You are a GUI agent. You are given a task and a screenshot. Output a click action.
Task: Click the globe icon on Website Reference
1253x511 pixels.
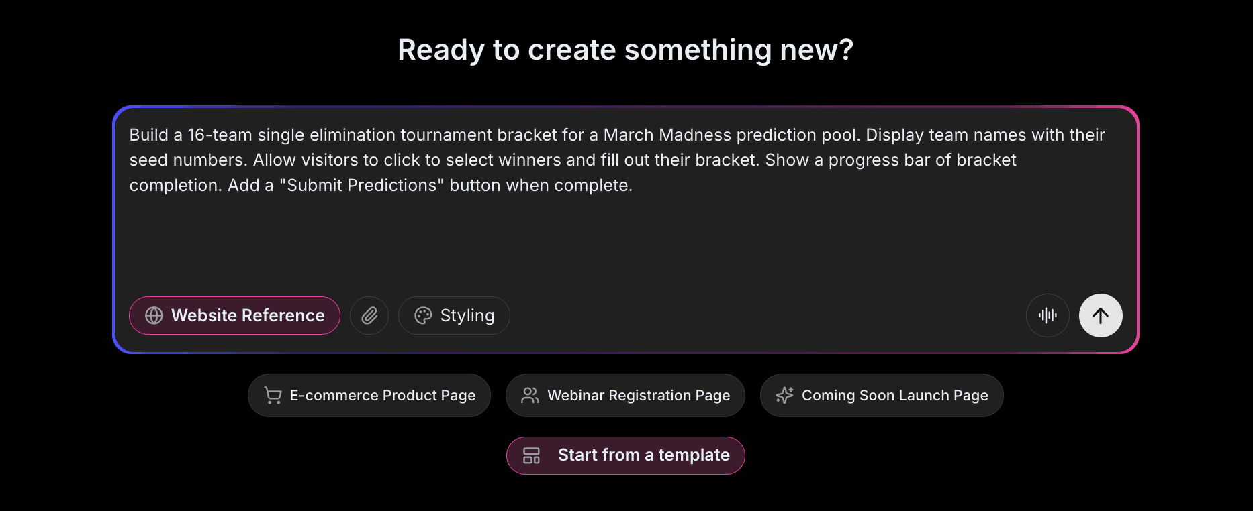pos(154,315)
